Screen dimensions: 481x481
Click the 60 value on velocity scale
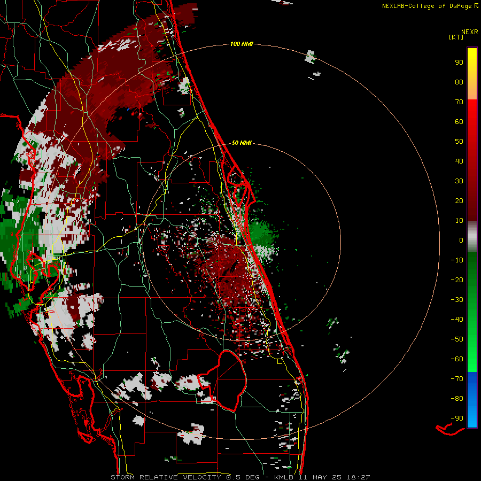(x=459, y=122)
